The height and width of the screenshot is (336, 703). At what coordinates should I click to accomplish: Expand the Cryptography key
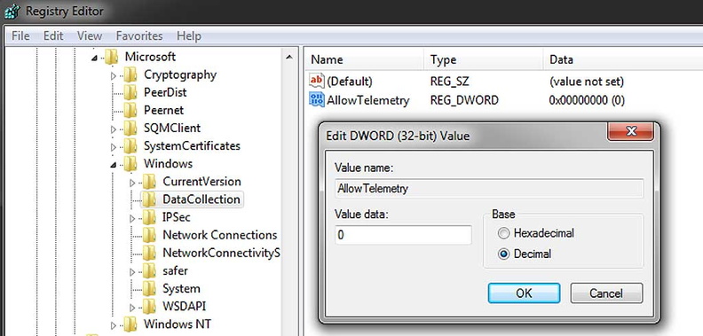[x=113, y=75]
